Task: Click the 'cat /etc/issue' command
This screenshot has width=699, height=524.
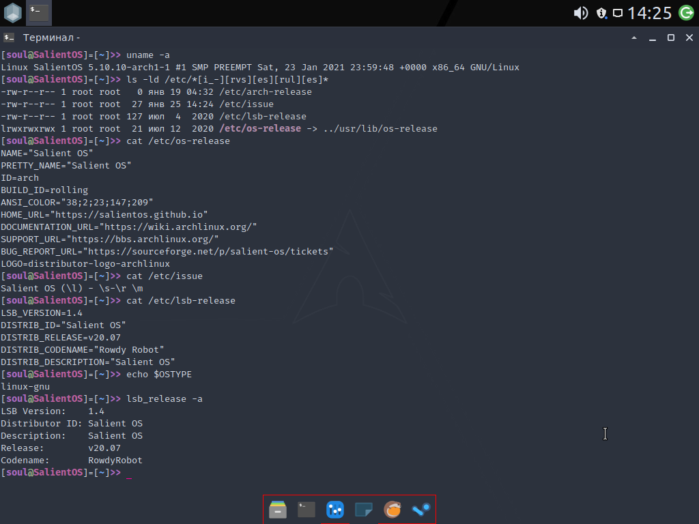Action: (165, 276)
